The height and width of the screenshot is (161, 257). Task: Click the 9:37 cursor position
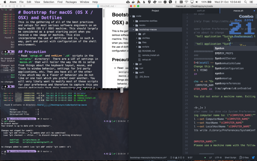click(x=190, y=157)
